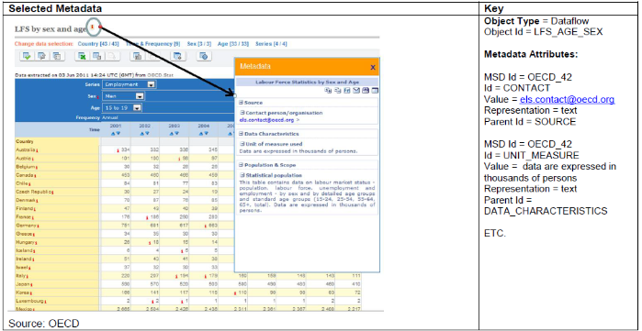Select the France row label
The height and width of the screenshot is (331, 642).
(x=23, y=217)
